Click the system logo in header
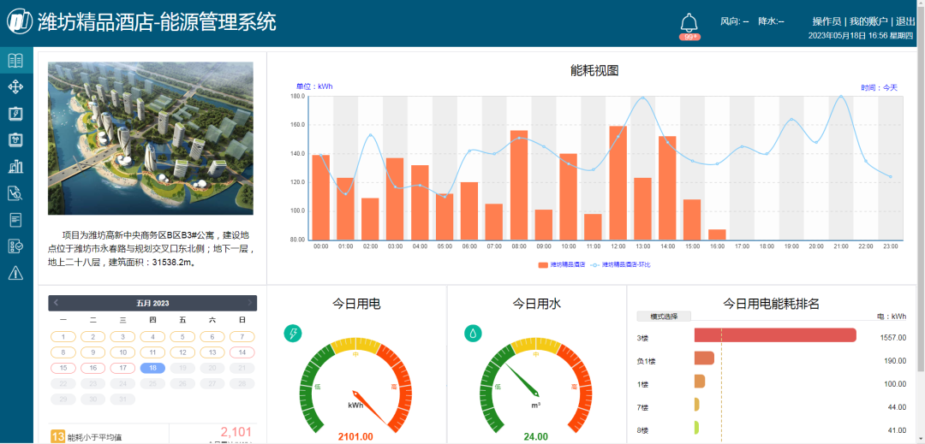925x444 pixels. pyautogui.click(x=20, y=21)
